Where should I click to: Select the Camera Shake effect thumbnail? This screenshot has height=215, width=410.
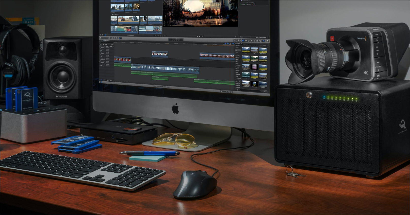click(x=246, y=67)
